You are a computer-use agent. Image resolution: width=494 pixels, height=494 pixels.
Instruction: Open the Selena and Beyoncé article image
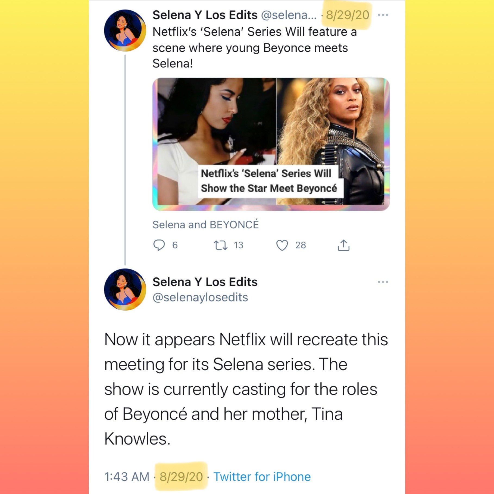(271, 144)
